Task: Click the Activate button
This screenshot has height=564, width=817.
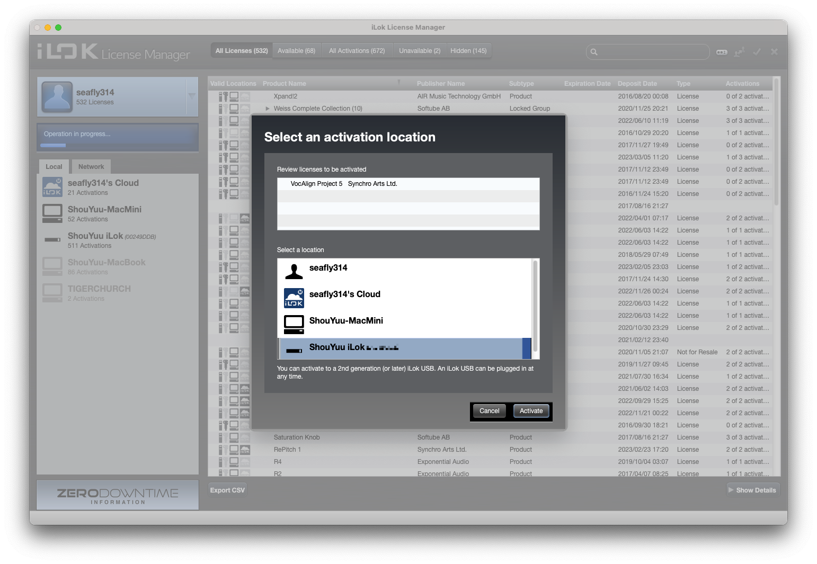Action: 531,411
